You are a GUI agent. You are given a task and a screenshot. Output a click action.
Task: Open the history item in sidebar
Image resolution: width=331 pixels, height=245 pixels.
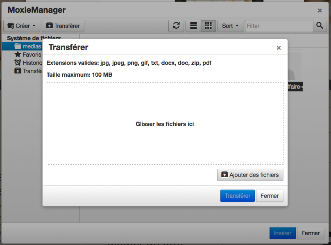click(28, 63)
